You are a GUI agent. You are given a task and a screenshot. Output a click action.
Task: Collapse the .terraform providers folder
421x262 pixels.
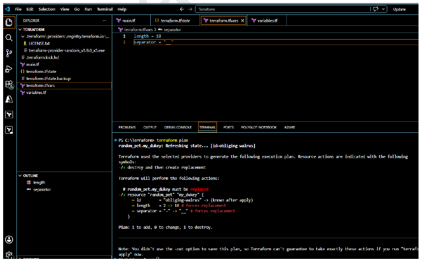64,36
